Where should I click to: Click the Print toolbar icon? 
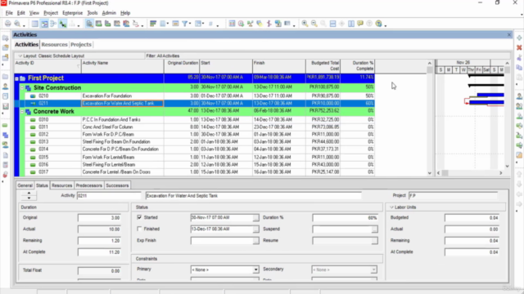(x=7, y=24)
